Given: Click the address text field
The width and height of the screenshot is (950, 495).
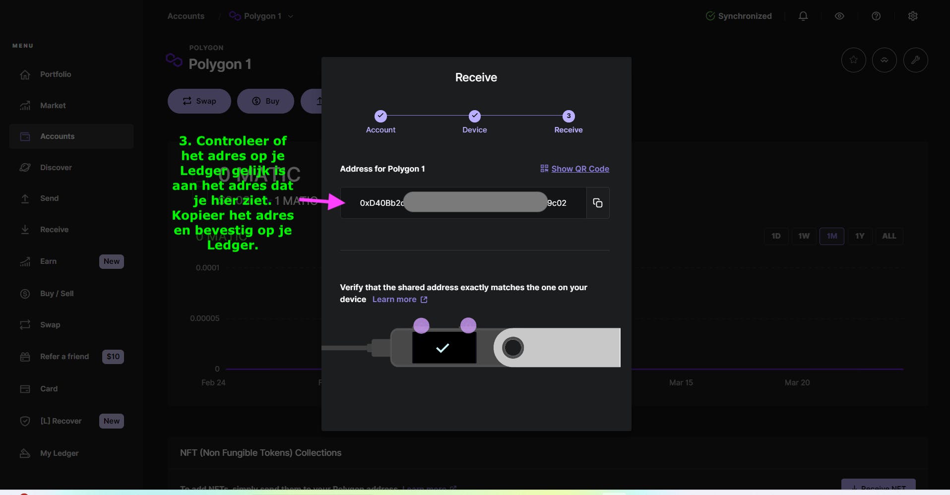Looking at the screenshot, I should [x=463, y=203].
